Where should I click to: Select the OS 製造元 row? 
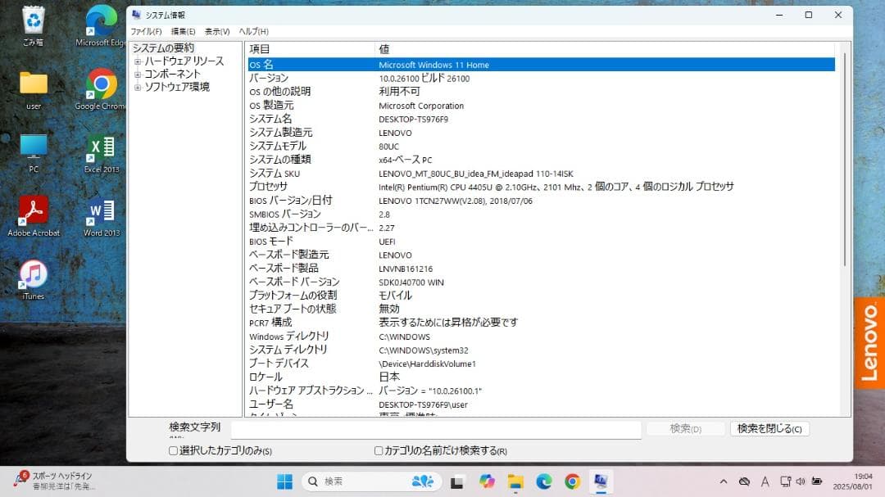(x=542, y=106)
